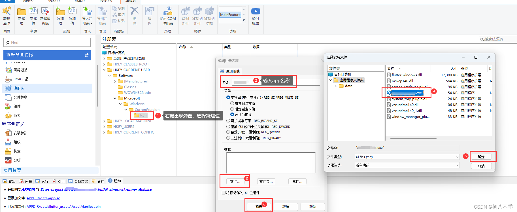Screen dimensions: 517x212
Task: Click 确定 in the 选择安装文件 dialog
Action: point(481,157)
